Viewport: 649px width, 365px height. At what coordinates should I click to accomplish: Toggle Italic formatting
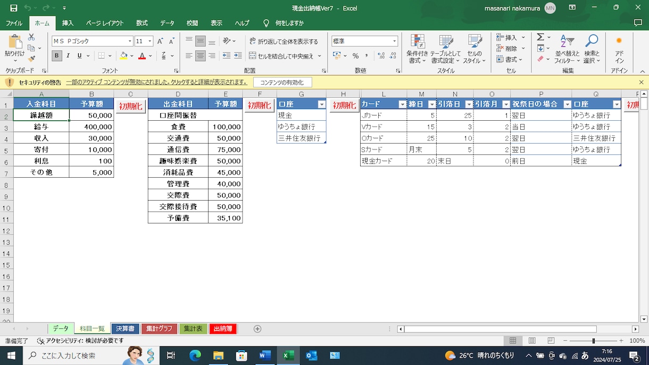pos(68,55)
